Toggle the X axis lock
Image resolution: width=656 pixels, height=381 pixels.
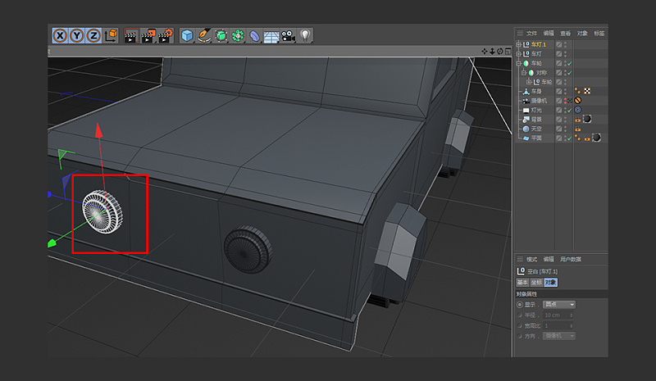[x=60, y=35]
